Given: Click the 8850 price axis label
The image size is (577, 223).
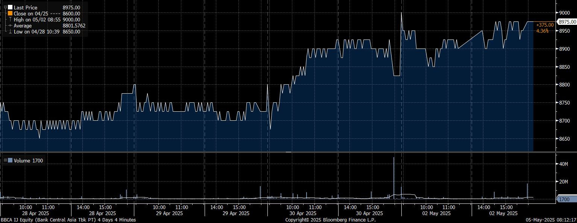Looking at the screenshot, I should (x=565, y=67).
